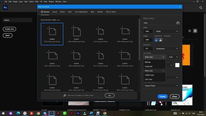Open the Pixels/Inch resolution units dropdown
The image size is (206, 116).
[x=167, y=49]
